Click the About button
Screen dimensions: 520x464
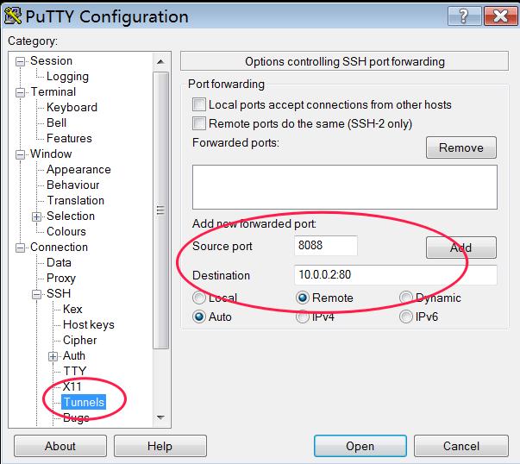click(x=60, y=446)
